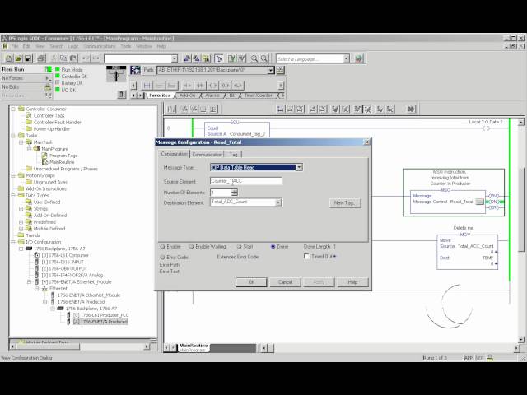527x395 pixels.
Task: Insert an Examine On contact instruction
Action: pos(188,86)
